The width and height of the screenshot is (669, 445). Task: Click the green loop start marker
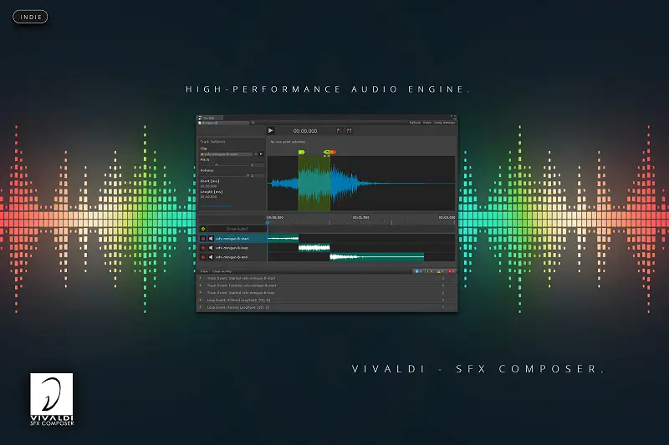pos(302,152)
